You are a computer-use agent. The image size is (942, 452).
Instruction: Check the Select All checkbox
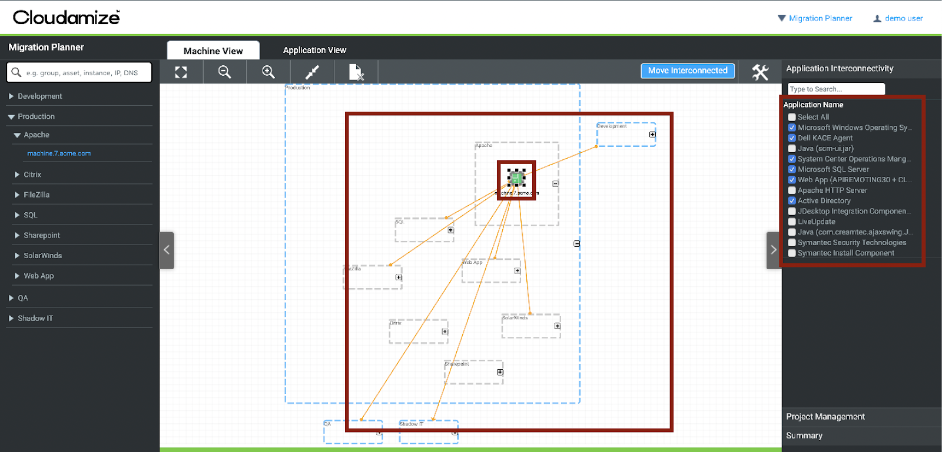click(x=792, y=117)
